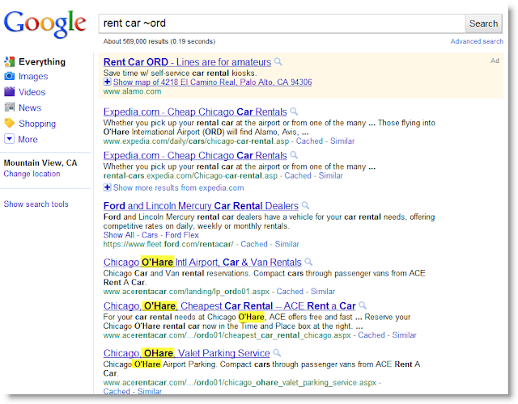Click magnifier preview beside Ford and Lincoln result
Screen dimensions: 518x404
point(306,205)
